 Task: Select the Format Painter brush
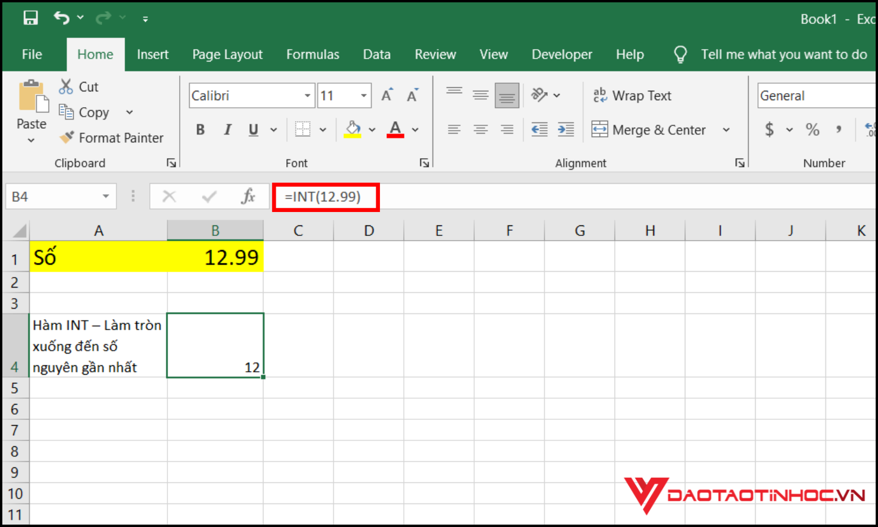pyautogui.click(x=67, y=138)
